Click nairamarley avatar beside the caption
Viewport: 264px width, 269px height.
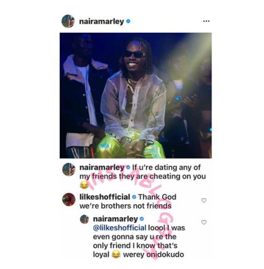click(69, 169)
